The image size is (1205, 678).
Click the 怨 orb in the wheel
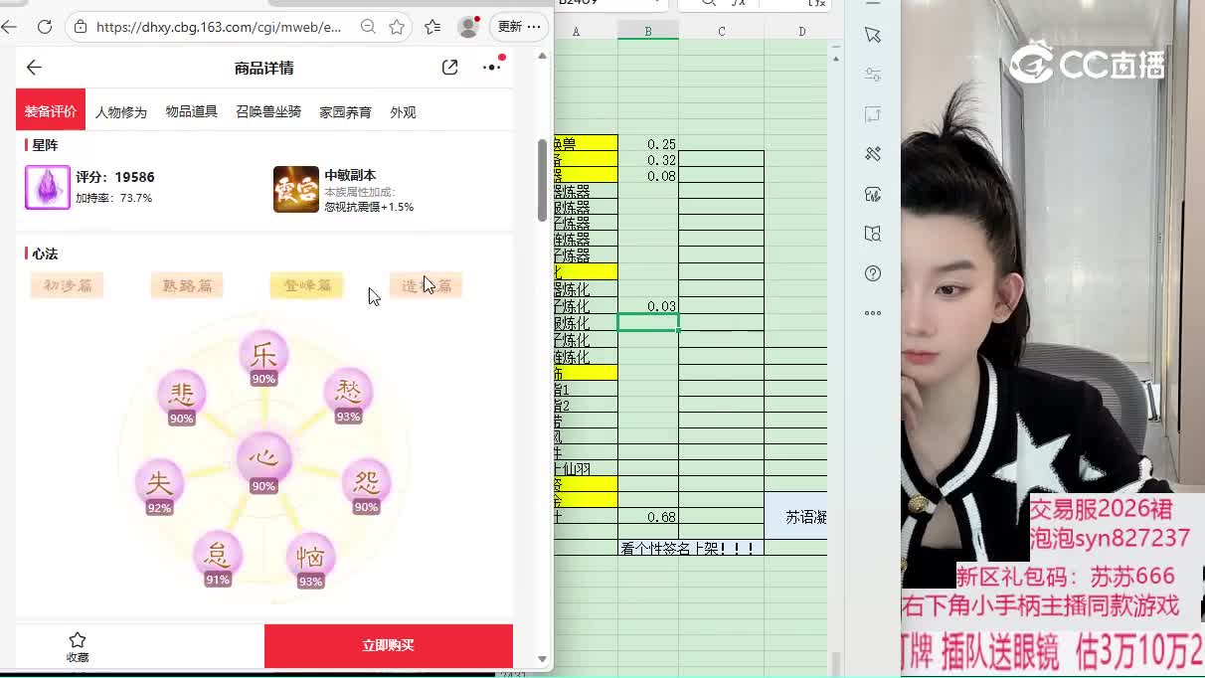367,485
